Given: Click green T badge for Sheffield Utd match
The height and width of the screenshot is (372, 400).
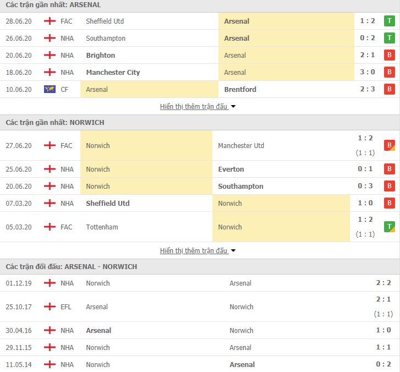Looking at the screenshot, I should [390, 21].
